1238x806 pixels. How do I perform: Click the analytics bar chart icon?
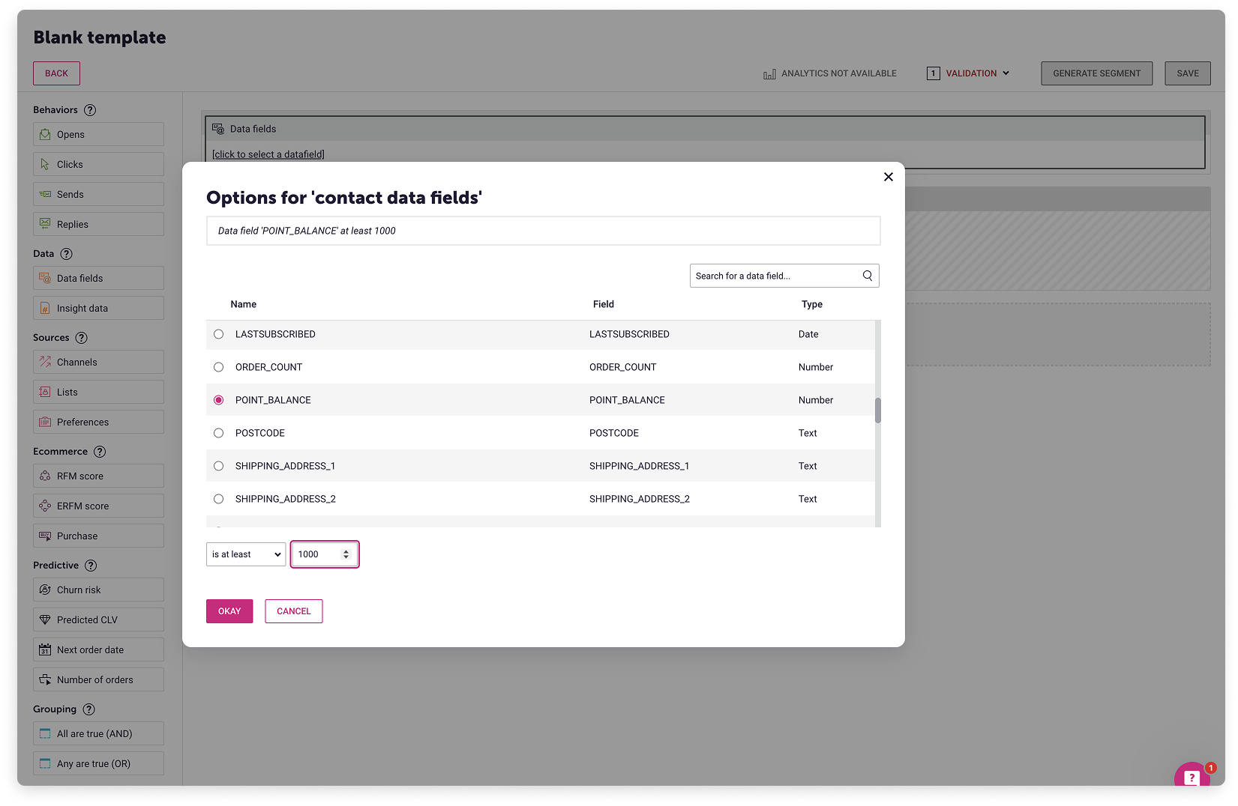769,74
